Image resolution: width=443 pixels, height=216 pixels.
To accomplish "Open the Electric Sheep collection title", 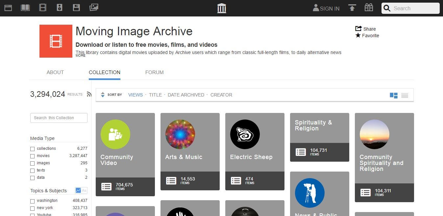I will click(x=251, y=157).
